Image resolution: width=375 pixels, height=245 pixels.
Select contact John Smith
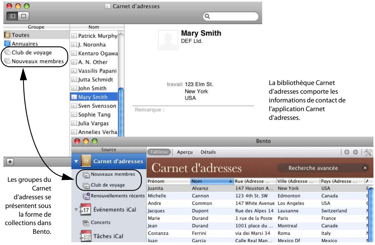pyautogui.click(x=94, y=88)
